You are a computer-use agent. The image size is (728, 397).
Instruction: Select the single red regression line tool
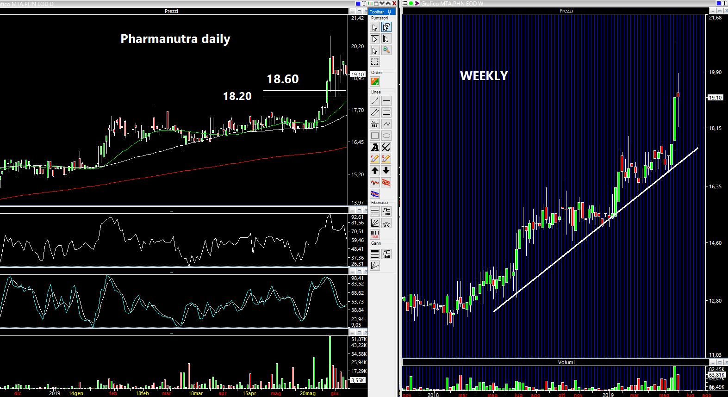375,182
